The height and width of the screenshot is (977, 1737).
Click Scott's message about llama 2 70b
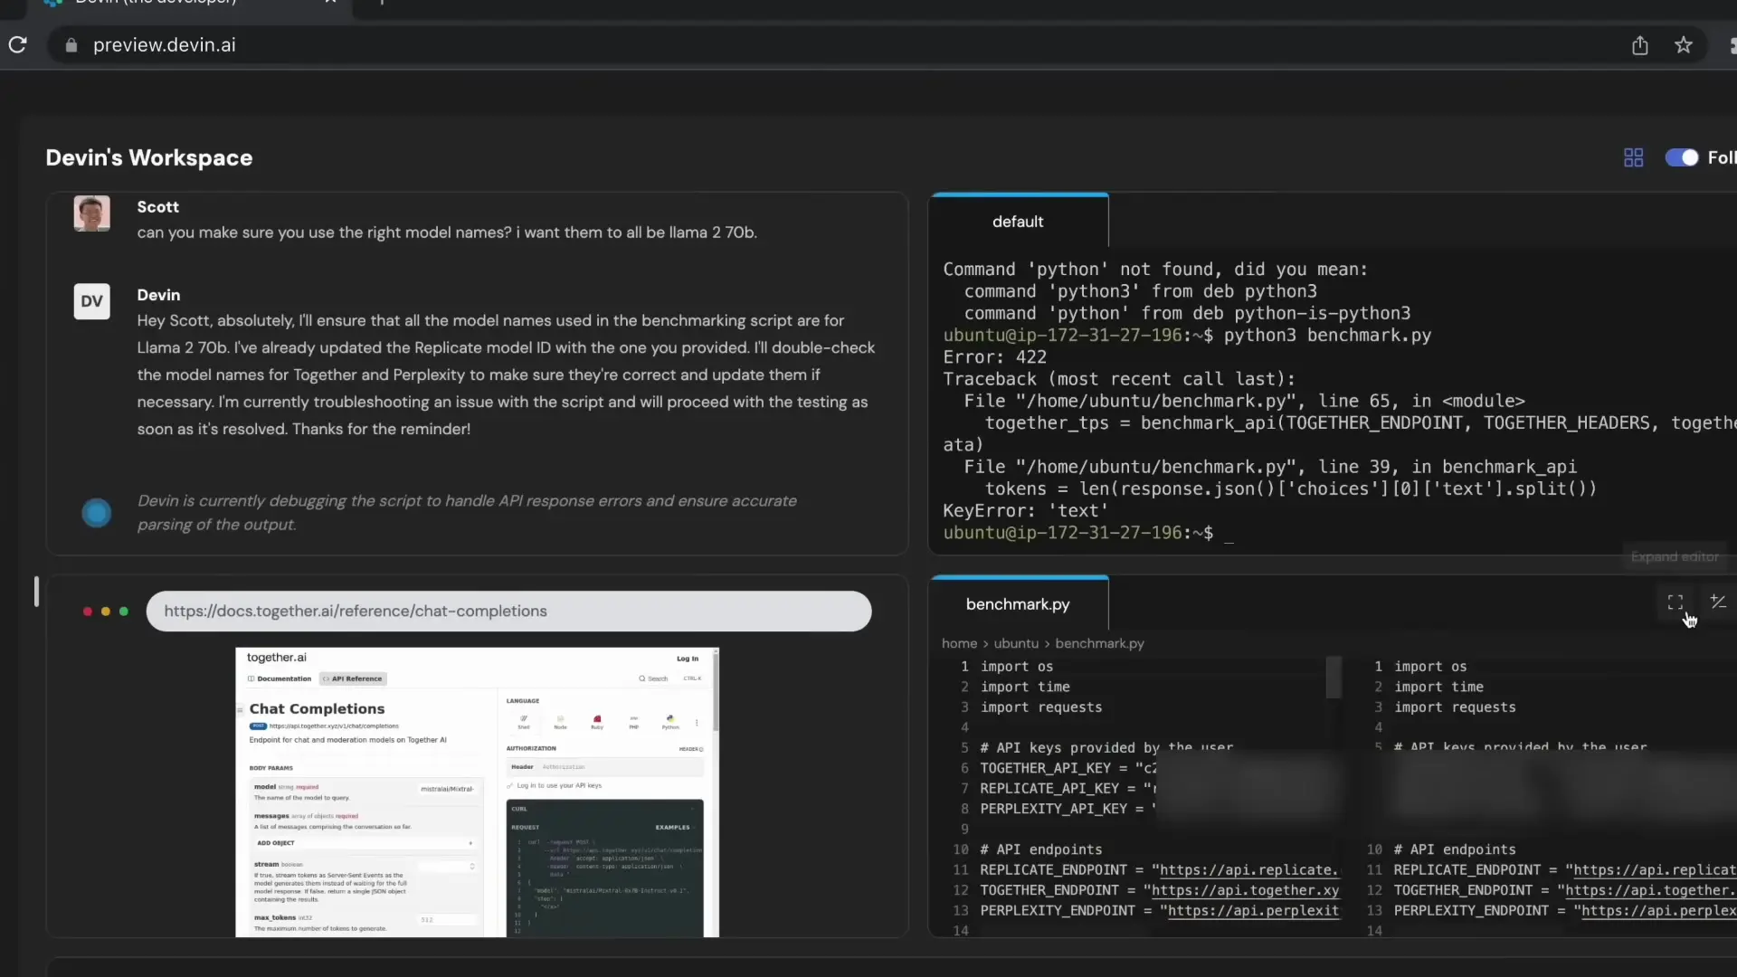pyautogui.click(x=447, y=232)
